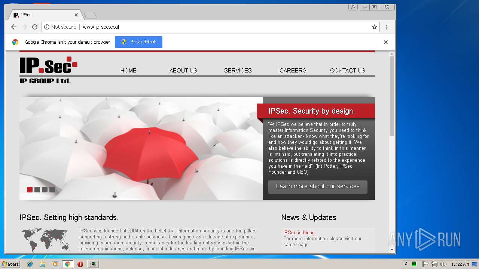Click IPSec. Setting high standards. heading

69,217
